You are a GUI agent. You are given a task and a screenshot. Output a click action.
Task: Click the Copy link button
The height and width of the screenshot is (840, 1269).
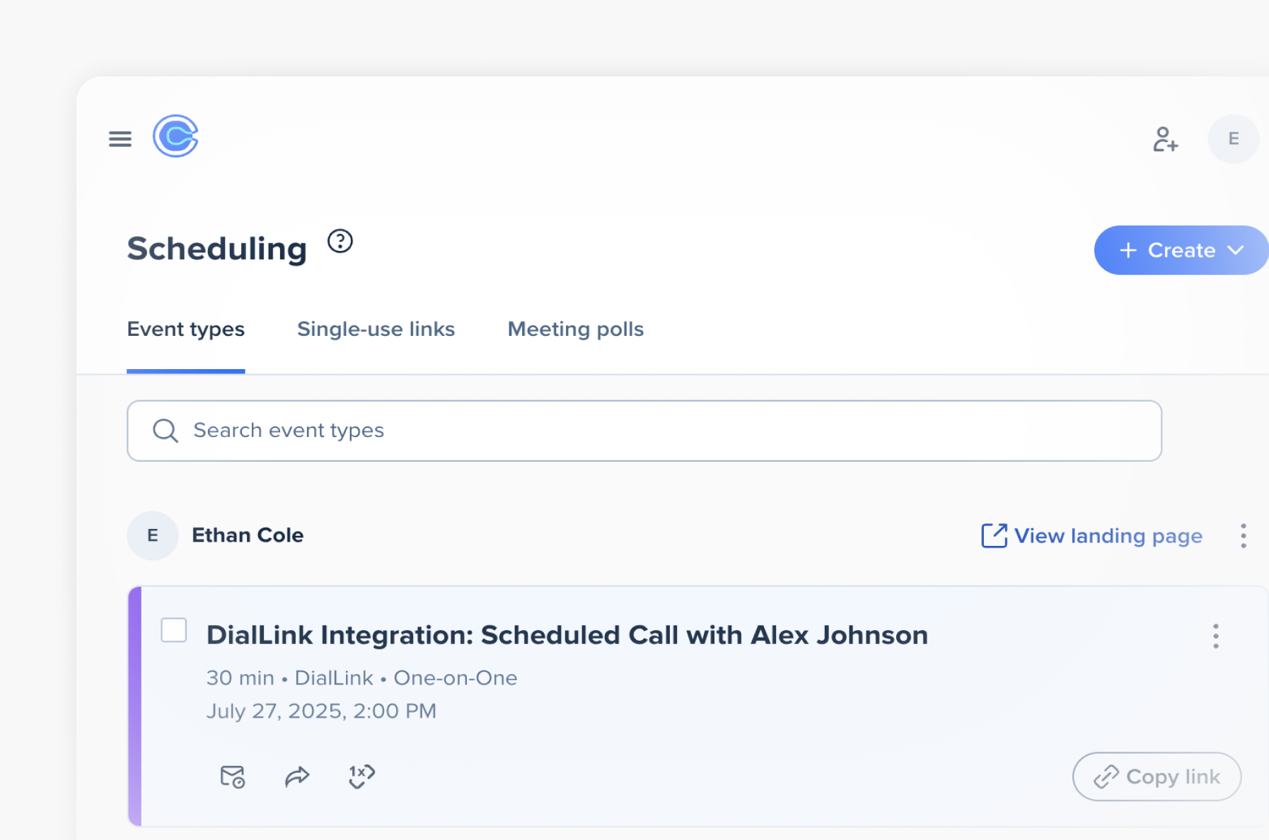pos(1156,776)
